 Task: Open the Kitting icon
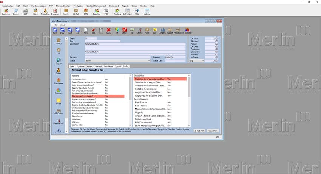tap(139, 31)
